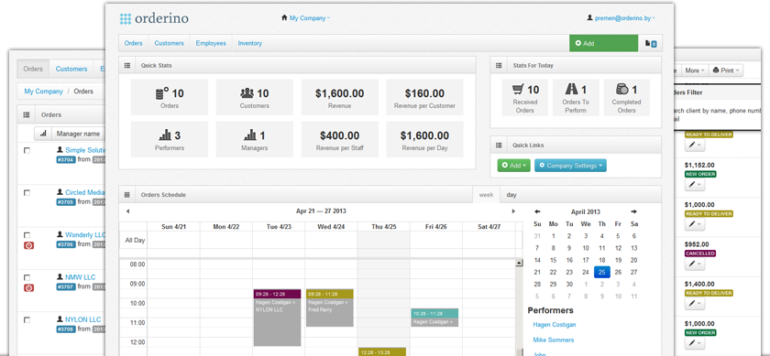Click the Completed Orders coins icon

click(x=622, y=90)
